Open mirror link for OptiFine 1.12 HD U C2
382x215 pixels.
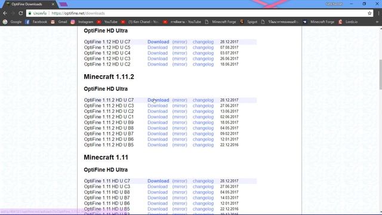pyautogui.click(x=180, y=64)
